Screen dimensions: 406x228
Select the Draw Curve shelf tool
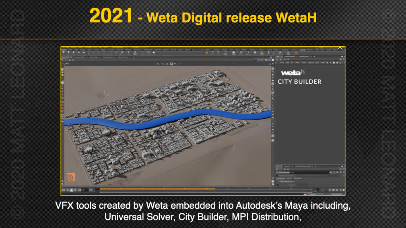[x=110, y=53]
